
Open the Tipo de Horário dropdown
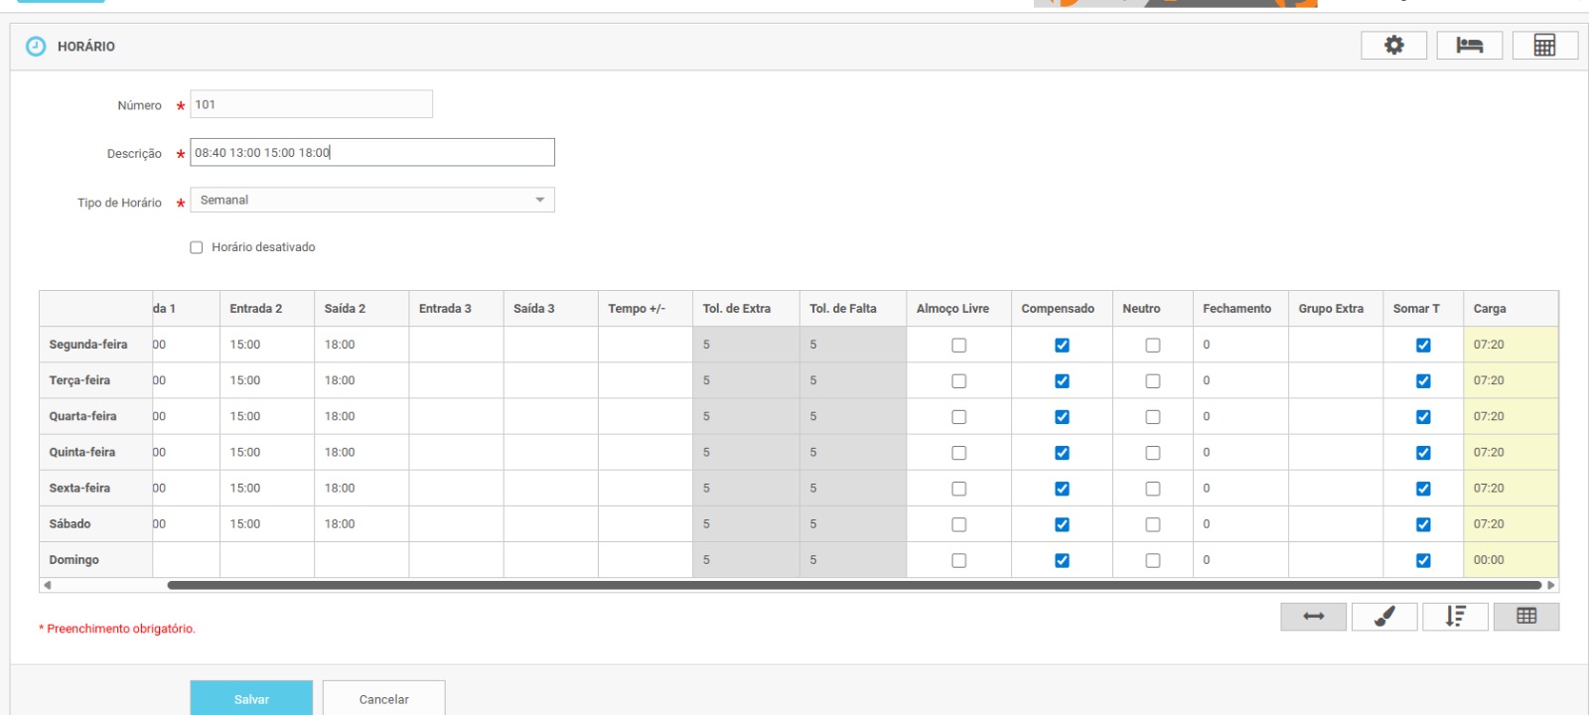pyautogui.click(x=372, y=201)
